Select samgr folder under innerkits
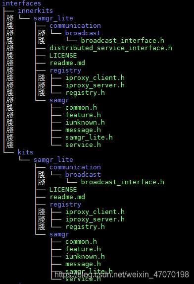The image size is (194, 284). pos(59,100)
